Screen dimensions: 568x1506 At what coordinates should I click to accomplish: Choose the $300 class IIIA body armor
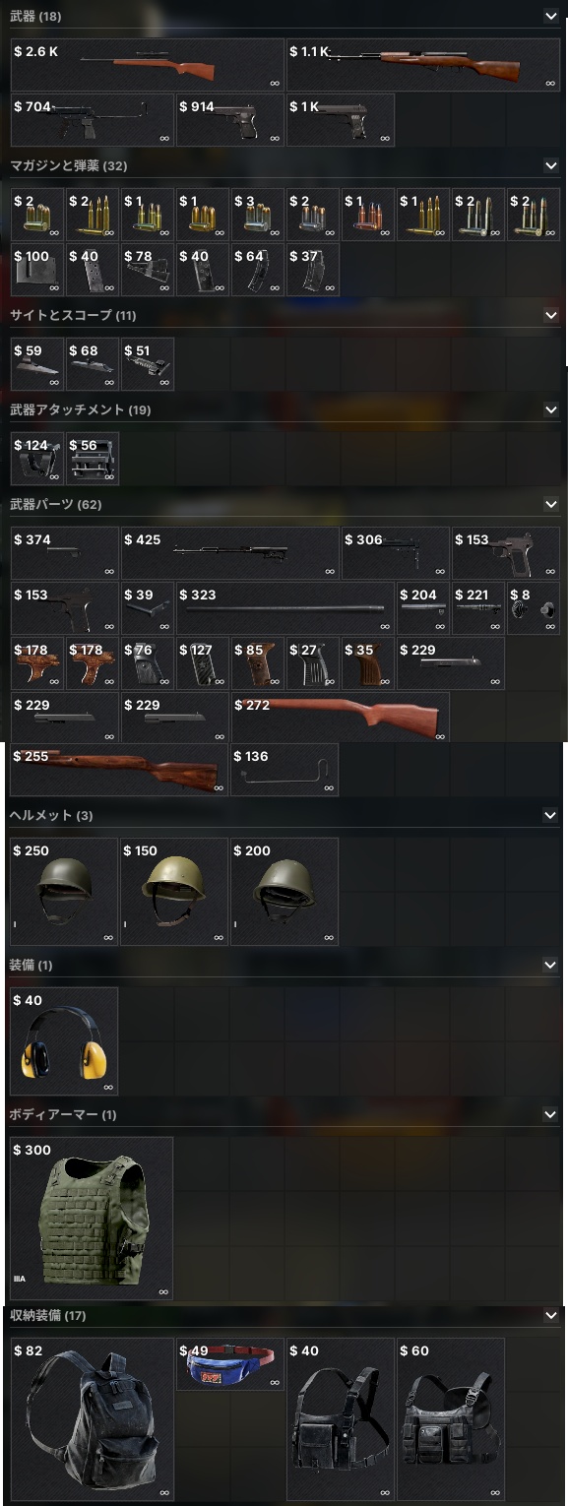92,1219
